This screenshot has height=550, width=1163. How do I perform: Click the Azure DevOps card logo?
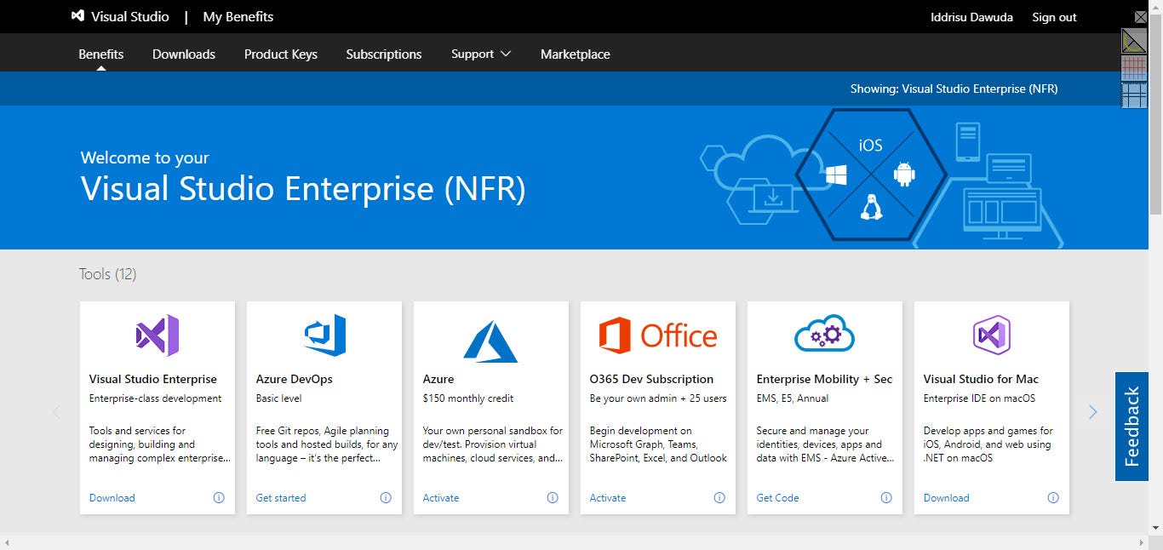[324, 335]
